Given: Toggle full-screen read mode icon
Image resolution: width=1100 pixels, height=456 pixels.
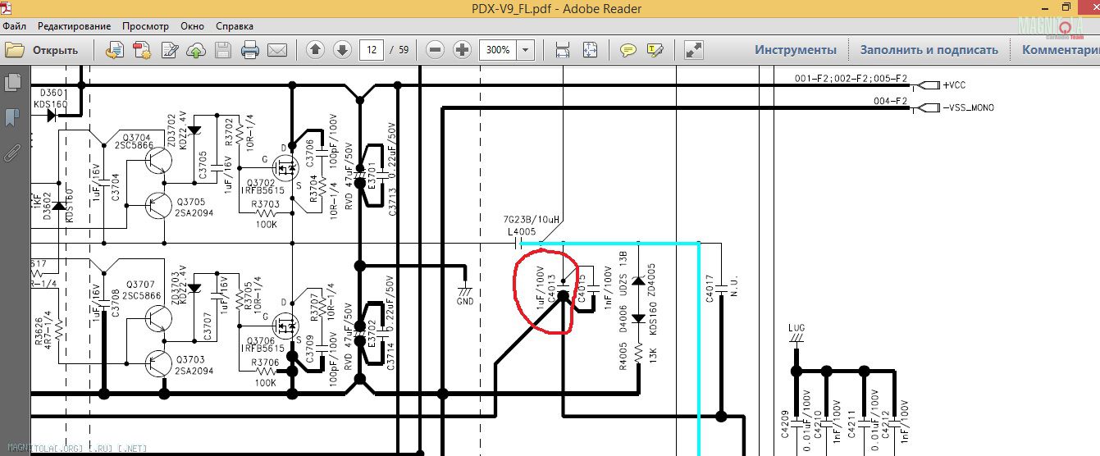Looking at the screenshot, I should pos(694,50).
